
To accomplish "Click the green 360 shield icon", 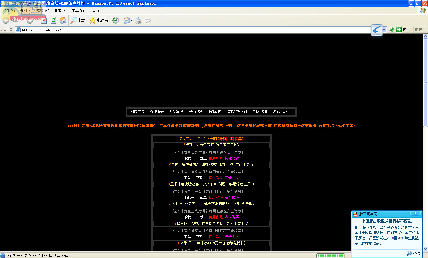I will tap(391, 30).
